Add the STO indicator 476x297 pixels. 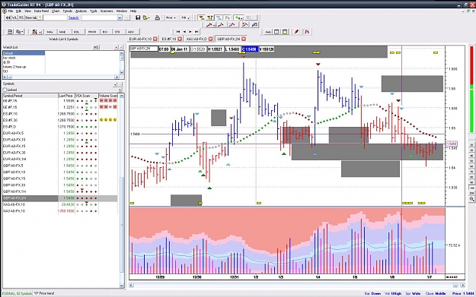[x=117, y=32]
